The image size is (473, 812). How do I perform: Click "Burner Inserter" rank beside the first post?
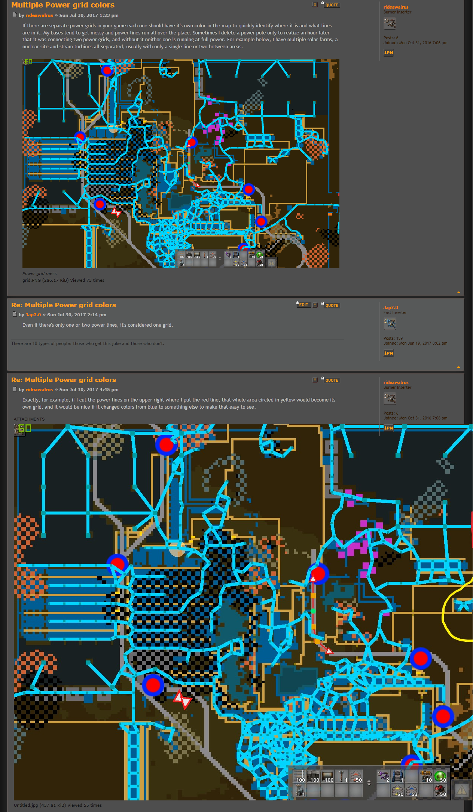point(397,12)
